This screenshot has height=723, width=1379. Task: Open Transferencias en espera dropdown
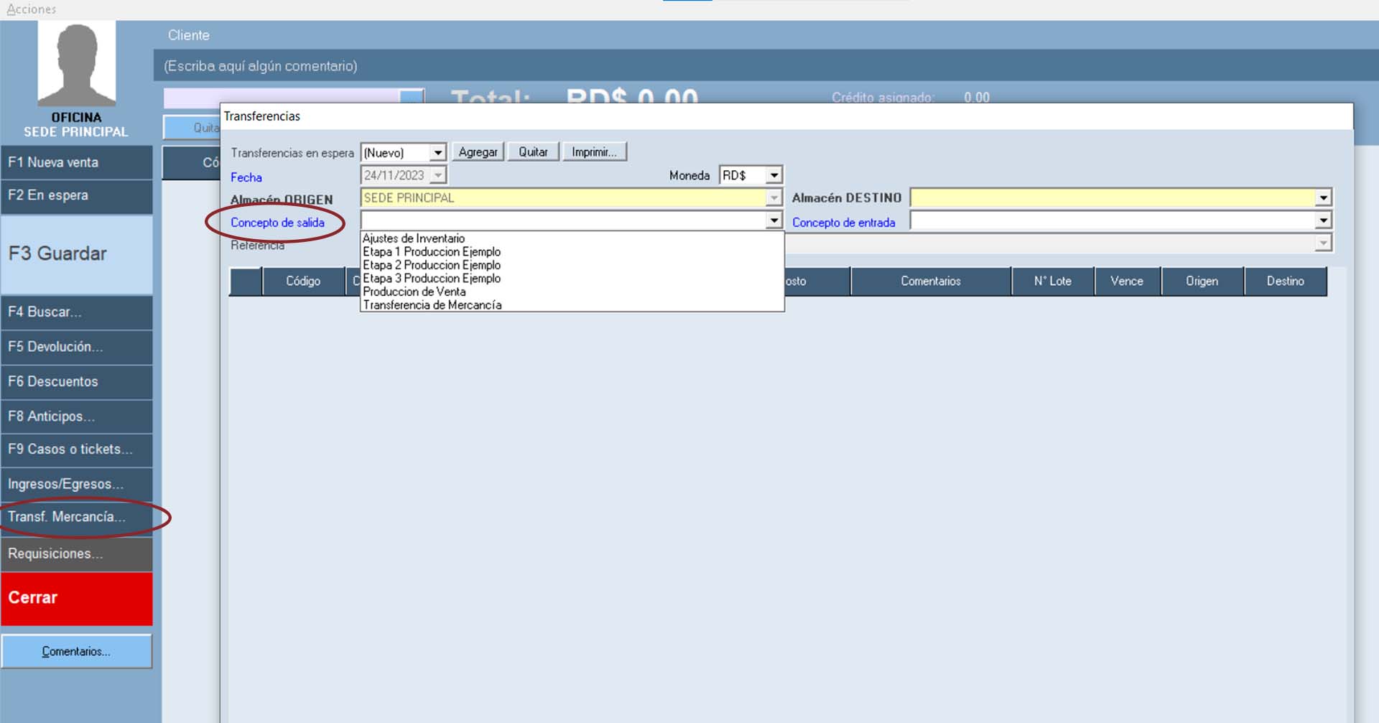pyautogui.click(x=437, y=152)
